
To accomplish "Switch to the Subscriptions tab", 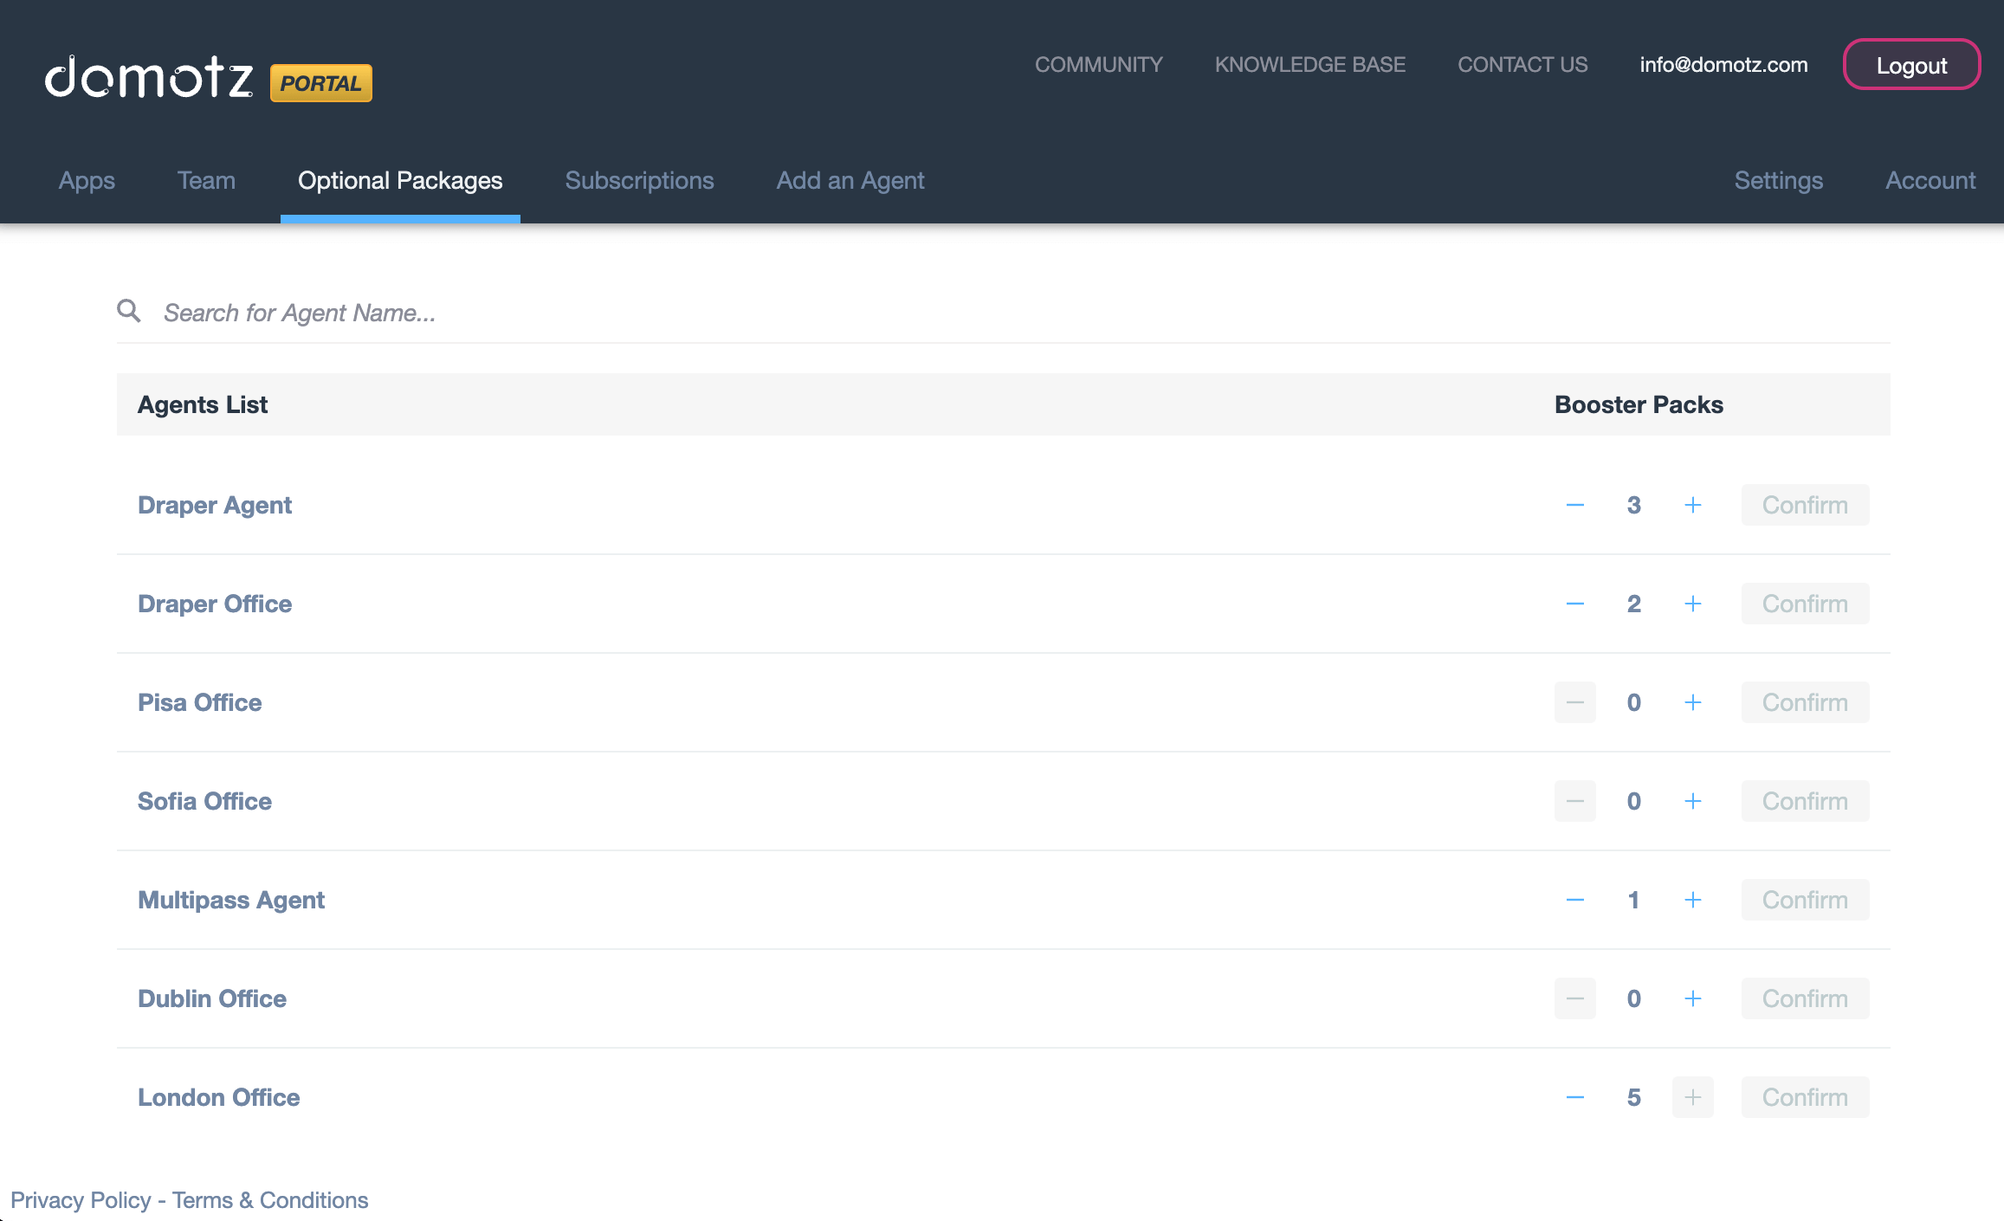I will coord(639,180).
